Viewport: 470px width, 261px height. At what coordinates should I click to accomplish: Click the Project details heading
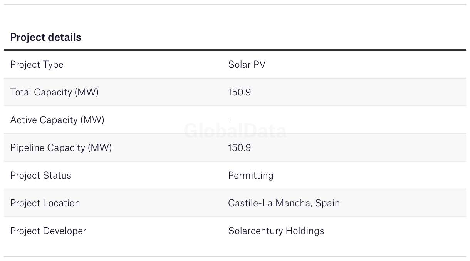(x=45, y=37)
